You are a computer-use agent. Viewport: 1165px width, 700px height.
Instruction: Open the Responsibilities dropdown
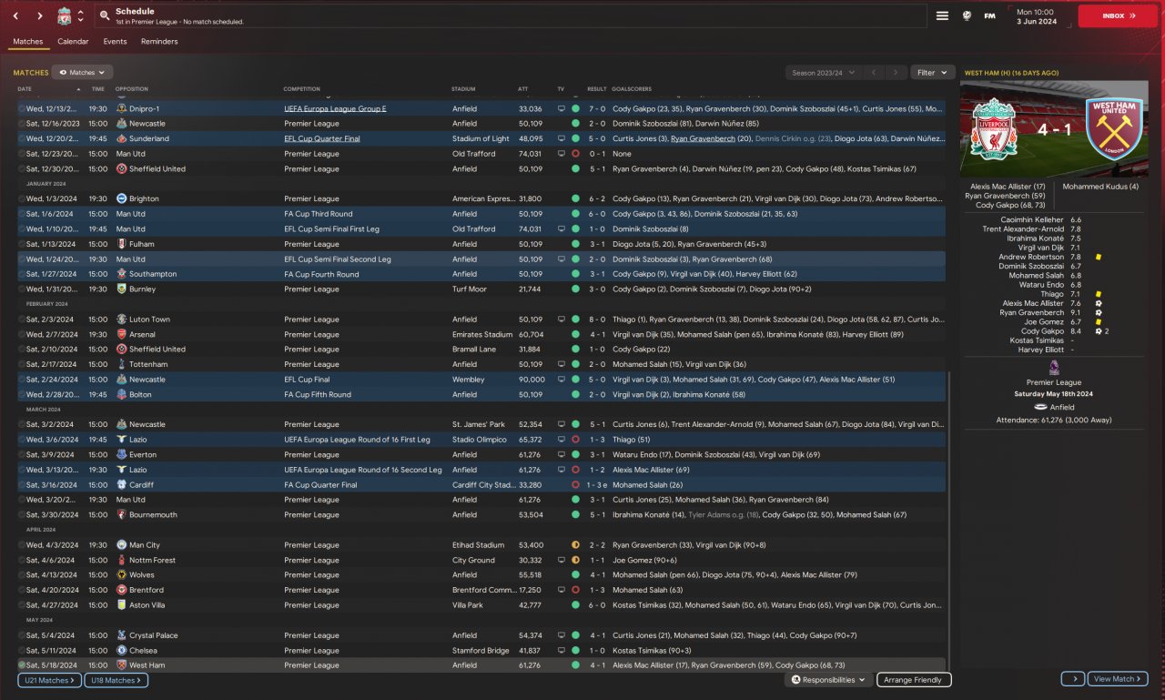[828, 680]
